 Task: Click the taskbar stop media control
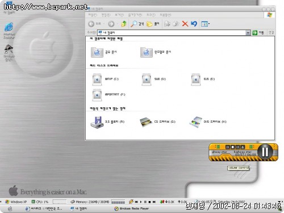tap(149, 202)
